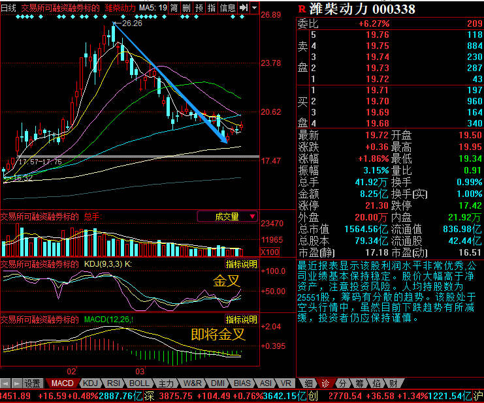Click the 深 index value 3875.75
Image resolution: width=484 pixels, height=403 pixels.
pos(176,396)
